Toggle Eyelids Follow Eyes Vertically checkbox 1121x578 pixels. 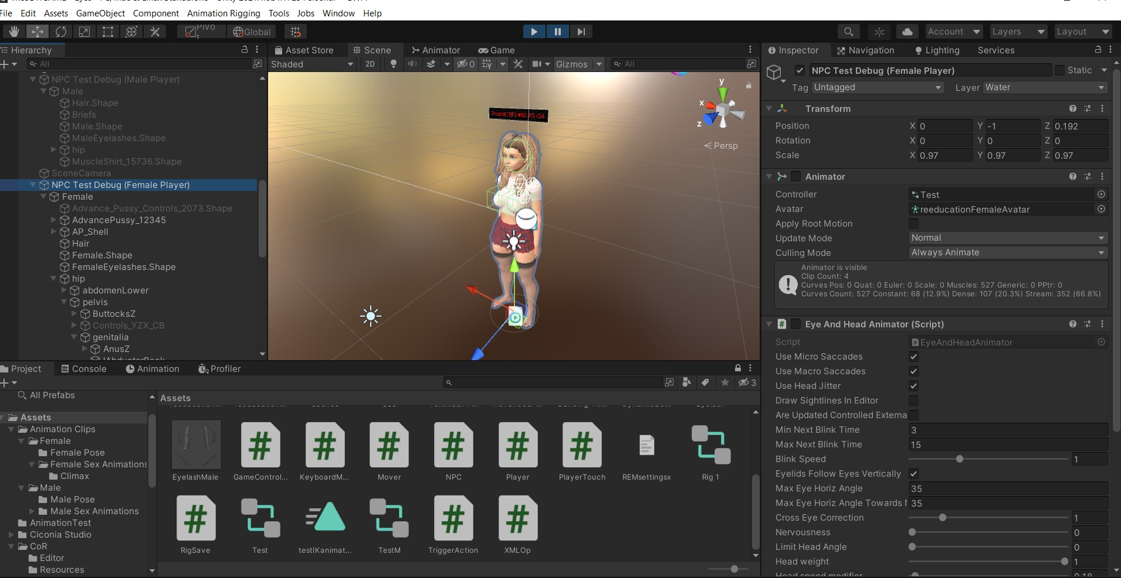[x=913, y=474]
